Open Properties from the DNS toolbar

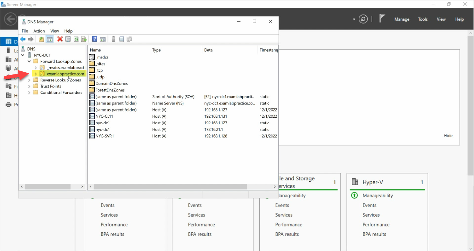coord(68,39)
